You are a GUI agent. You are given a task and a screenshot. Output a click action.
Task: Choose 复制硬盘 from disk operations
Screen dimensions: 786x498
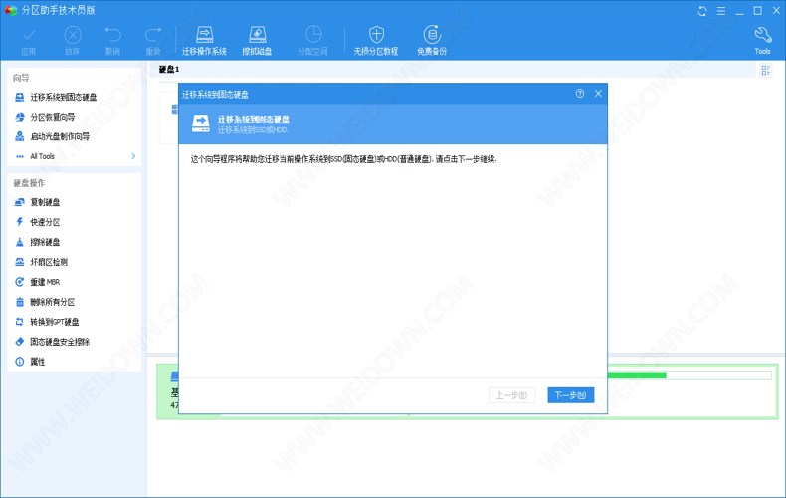pos(45,202)
